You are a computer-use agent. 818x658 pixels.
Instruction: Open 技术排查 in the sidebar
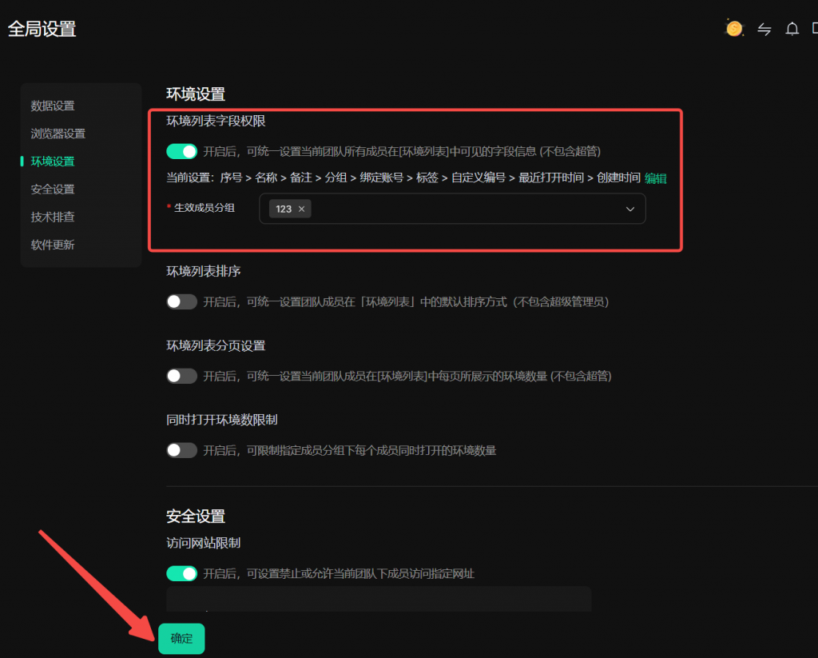point(53,217)
